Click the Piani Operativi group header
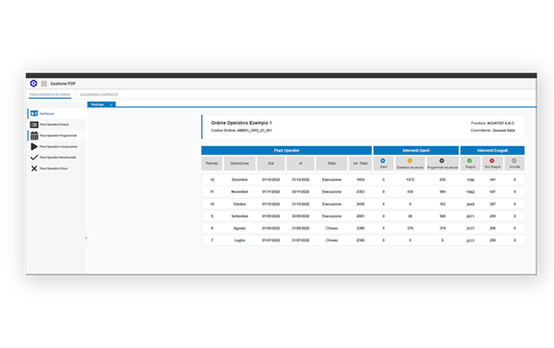554x348 pixels. coord(287,151)
